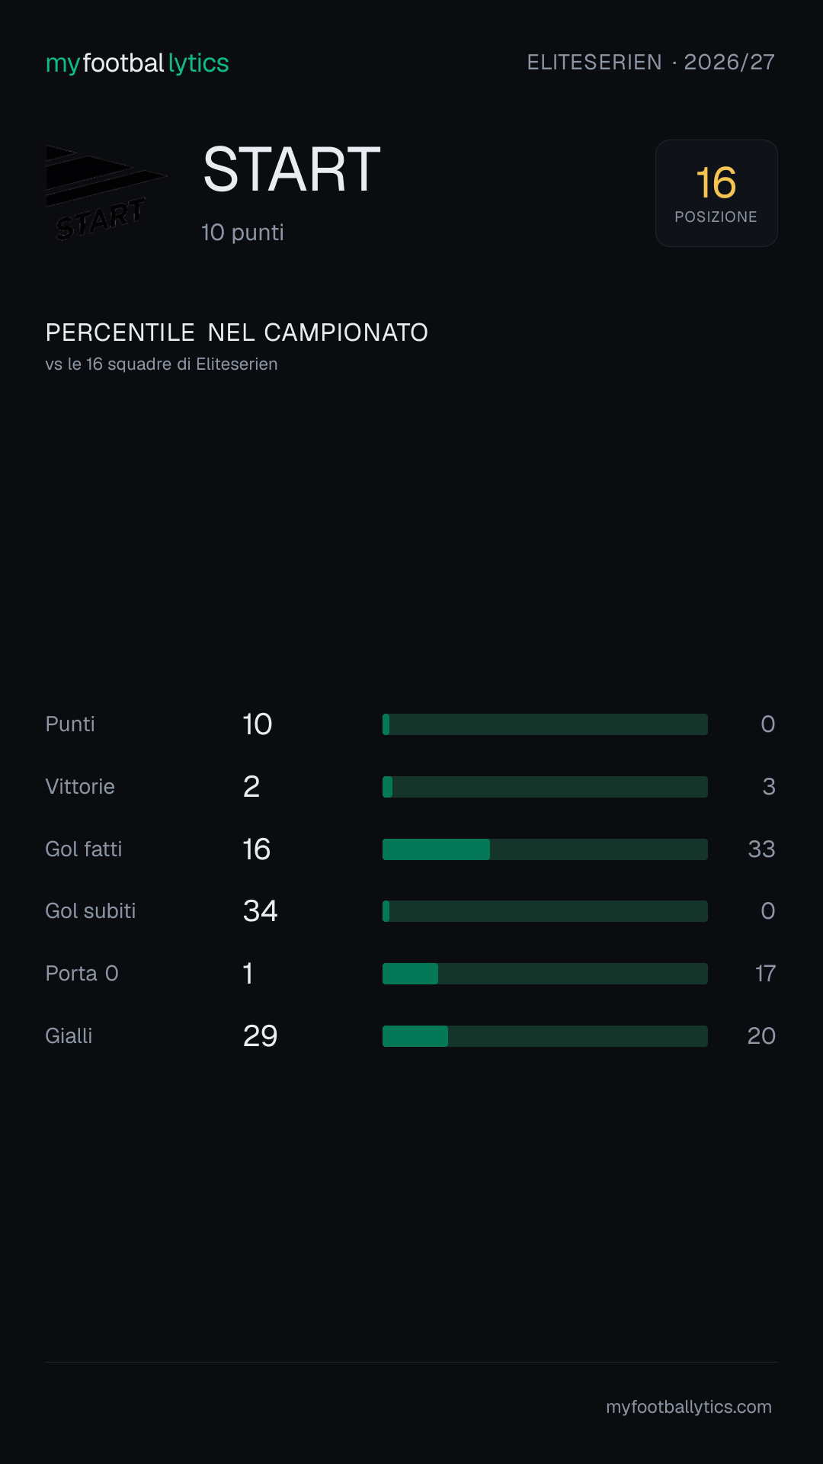Click the Gialli percentile bar
This screenshot has height=1464, width=823.
tap(545, 1036)
